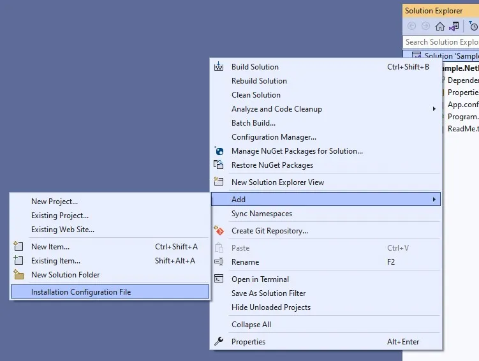Choose Existing Project in submenu
Image resolution: width=479 pixels, height=361 pixels.
click(110, 216)
